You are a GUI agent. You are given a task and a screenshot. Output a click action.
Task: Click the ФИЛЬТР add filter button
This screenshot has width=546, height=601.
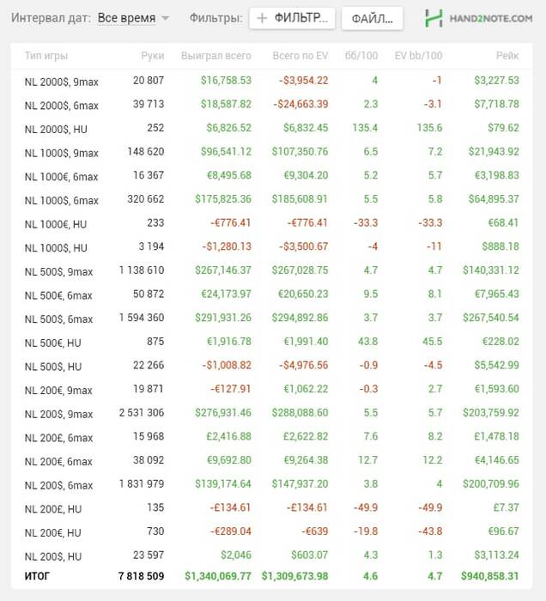[292, 18]
